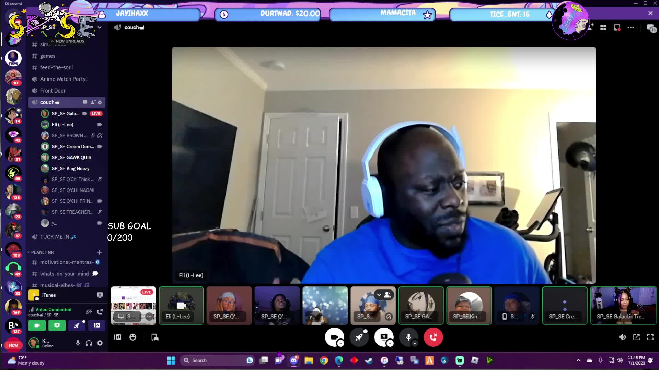Screen dimensions: 659x370
Task: Switch the video layout to grid view
Action: [603, 28]
